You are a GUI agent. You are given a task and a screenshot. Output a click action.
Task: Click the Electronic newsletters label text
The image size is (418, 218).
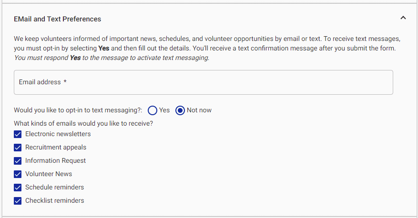tap(58, 134)
